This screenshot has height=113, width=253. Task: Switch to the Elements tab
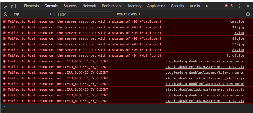[31, 6]
